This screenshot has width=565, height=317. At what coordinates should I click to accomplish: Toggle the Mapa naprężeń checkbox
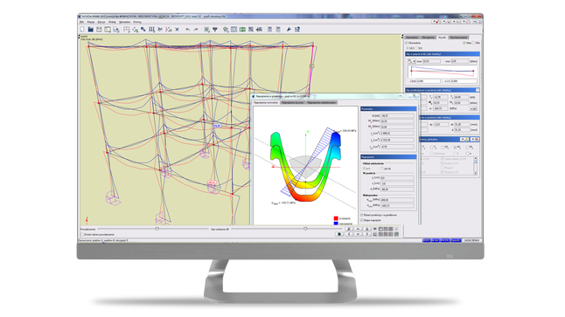pyautogui.click(x=362, y=220)
